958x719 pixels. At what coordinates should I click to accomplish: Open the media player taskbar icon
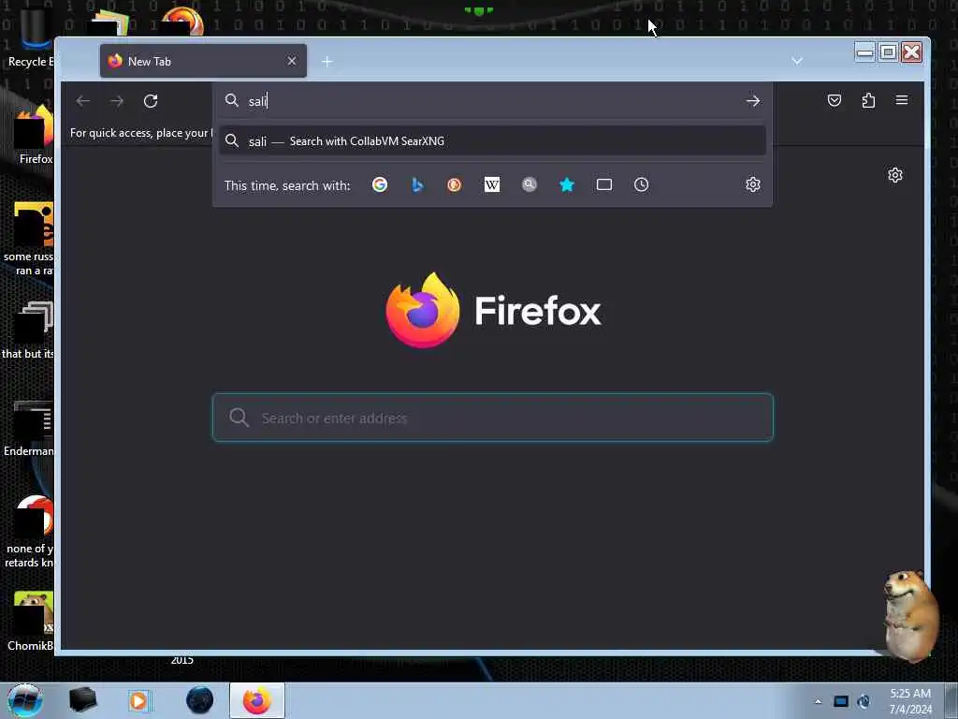[x=138, y=700]
